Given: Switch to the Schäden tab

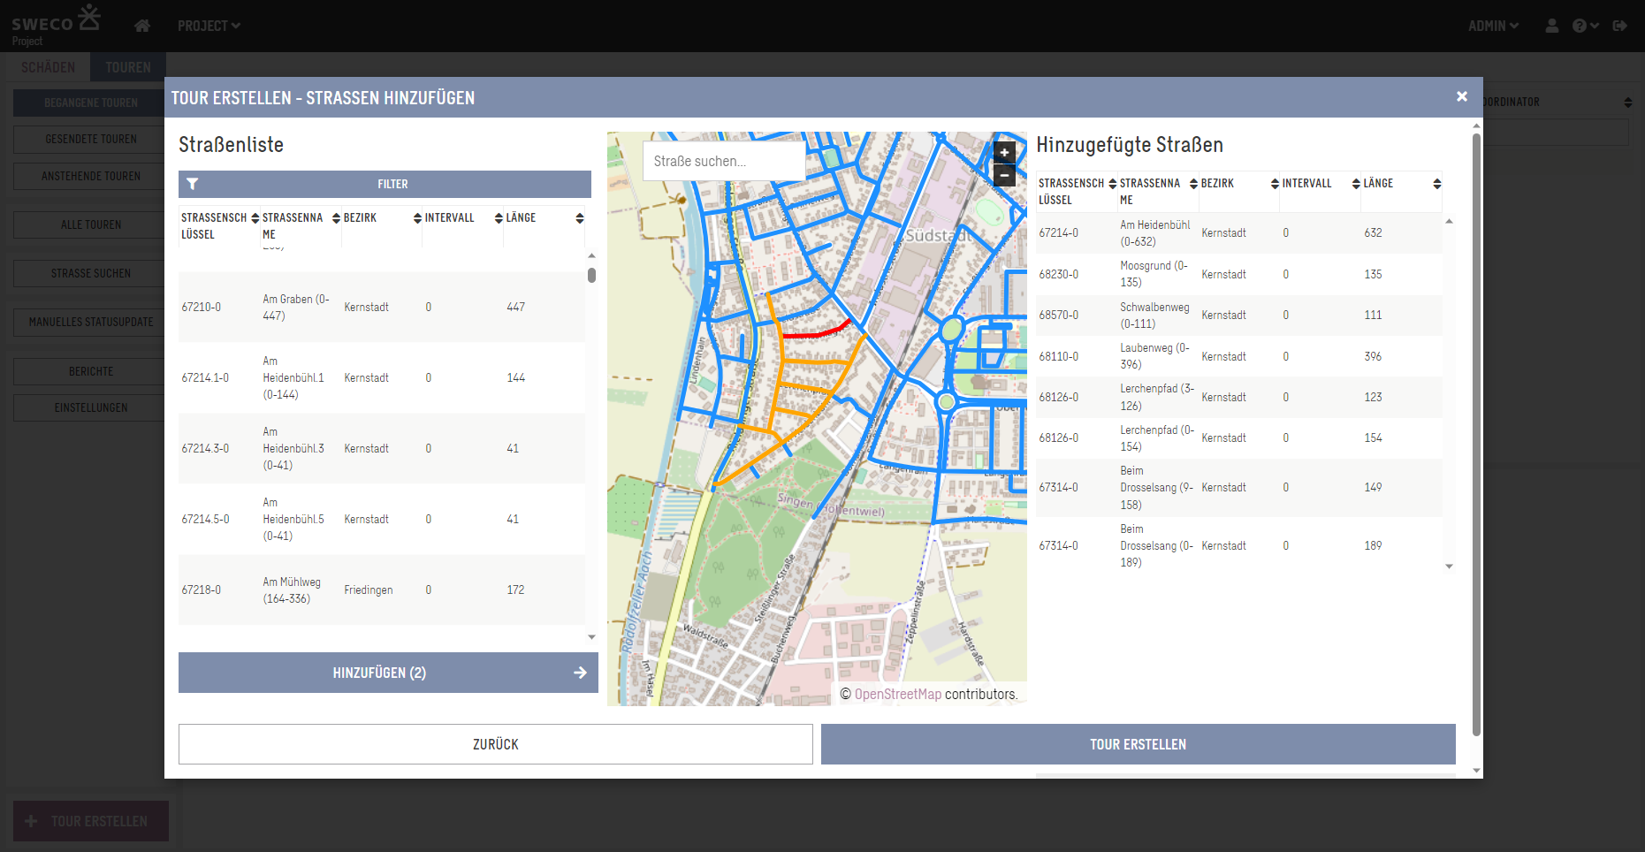Looking at the screenshot, I should (49, 67).
